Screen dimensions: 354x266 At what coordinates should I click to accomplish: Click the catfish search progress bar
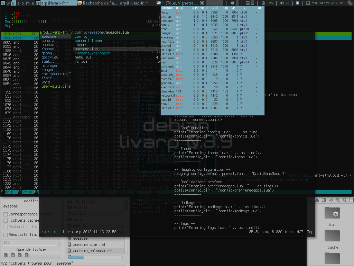(x=95, y=257)
